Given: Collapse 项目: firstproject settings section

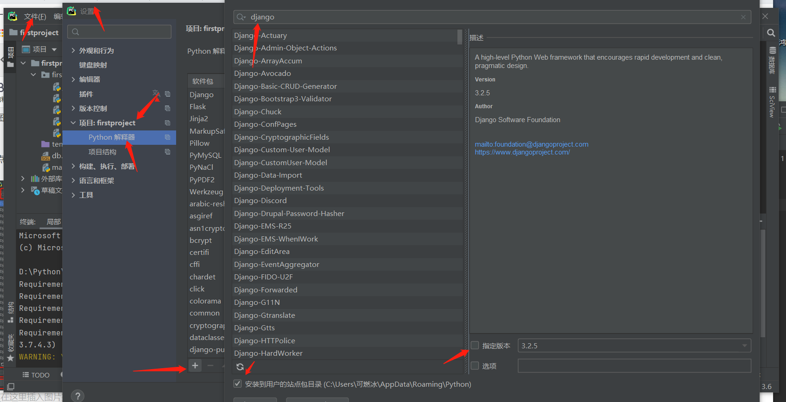Looking at the screenshot, I should point(73,123).
